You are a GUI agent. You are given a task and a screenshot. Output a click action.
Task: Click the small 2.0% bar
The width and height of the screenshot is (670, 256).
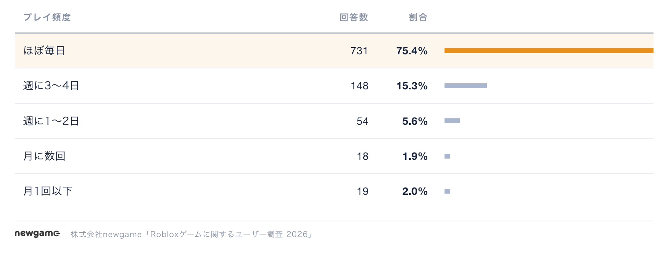coord(447,191)
